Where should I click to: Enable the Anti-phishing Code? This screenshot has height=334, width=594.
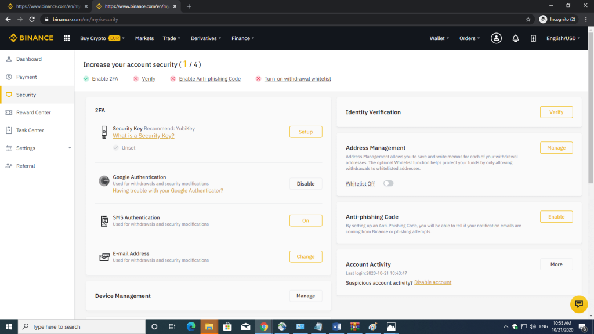556,217
